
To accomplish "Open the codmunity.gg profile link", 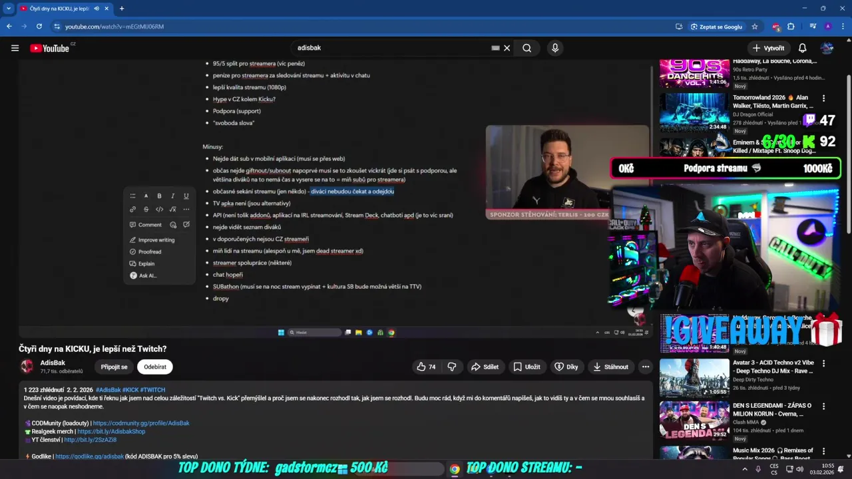I will pyautogui.click(x=141, y=423).
